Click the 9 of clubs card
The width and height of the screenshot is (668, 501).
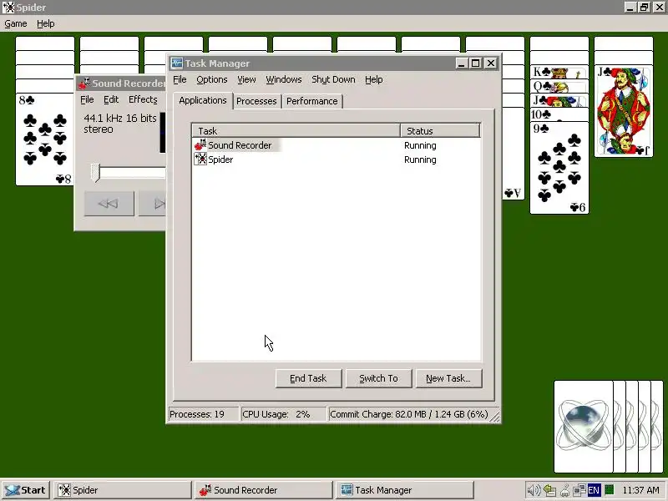click(x=559, y=168)
